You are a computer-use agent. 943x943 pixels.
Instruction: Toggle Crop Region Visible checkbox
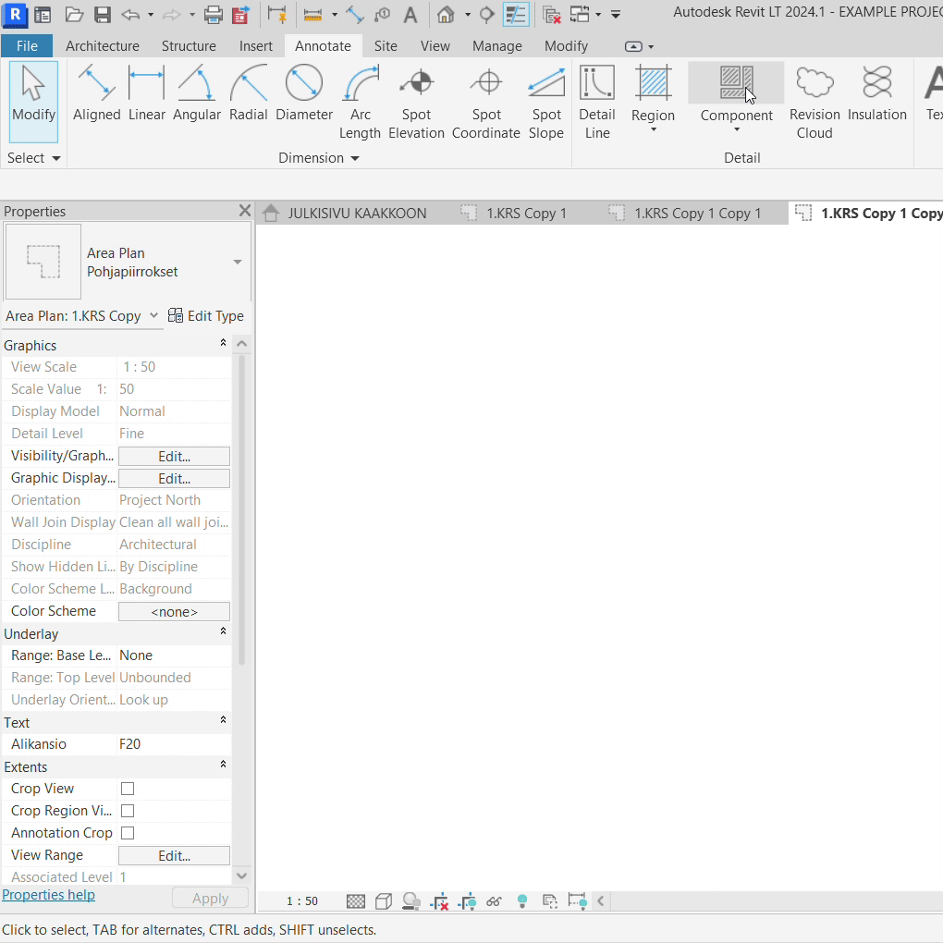[128, 811]
